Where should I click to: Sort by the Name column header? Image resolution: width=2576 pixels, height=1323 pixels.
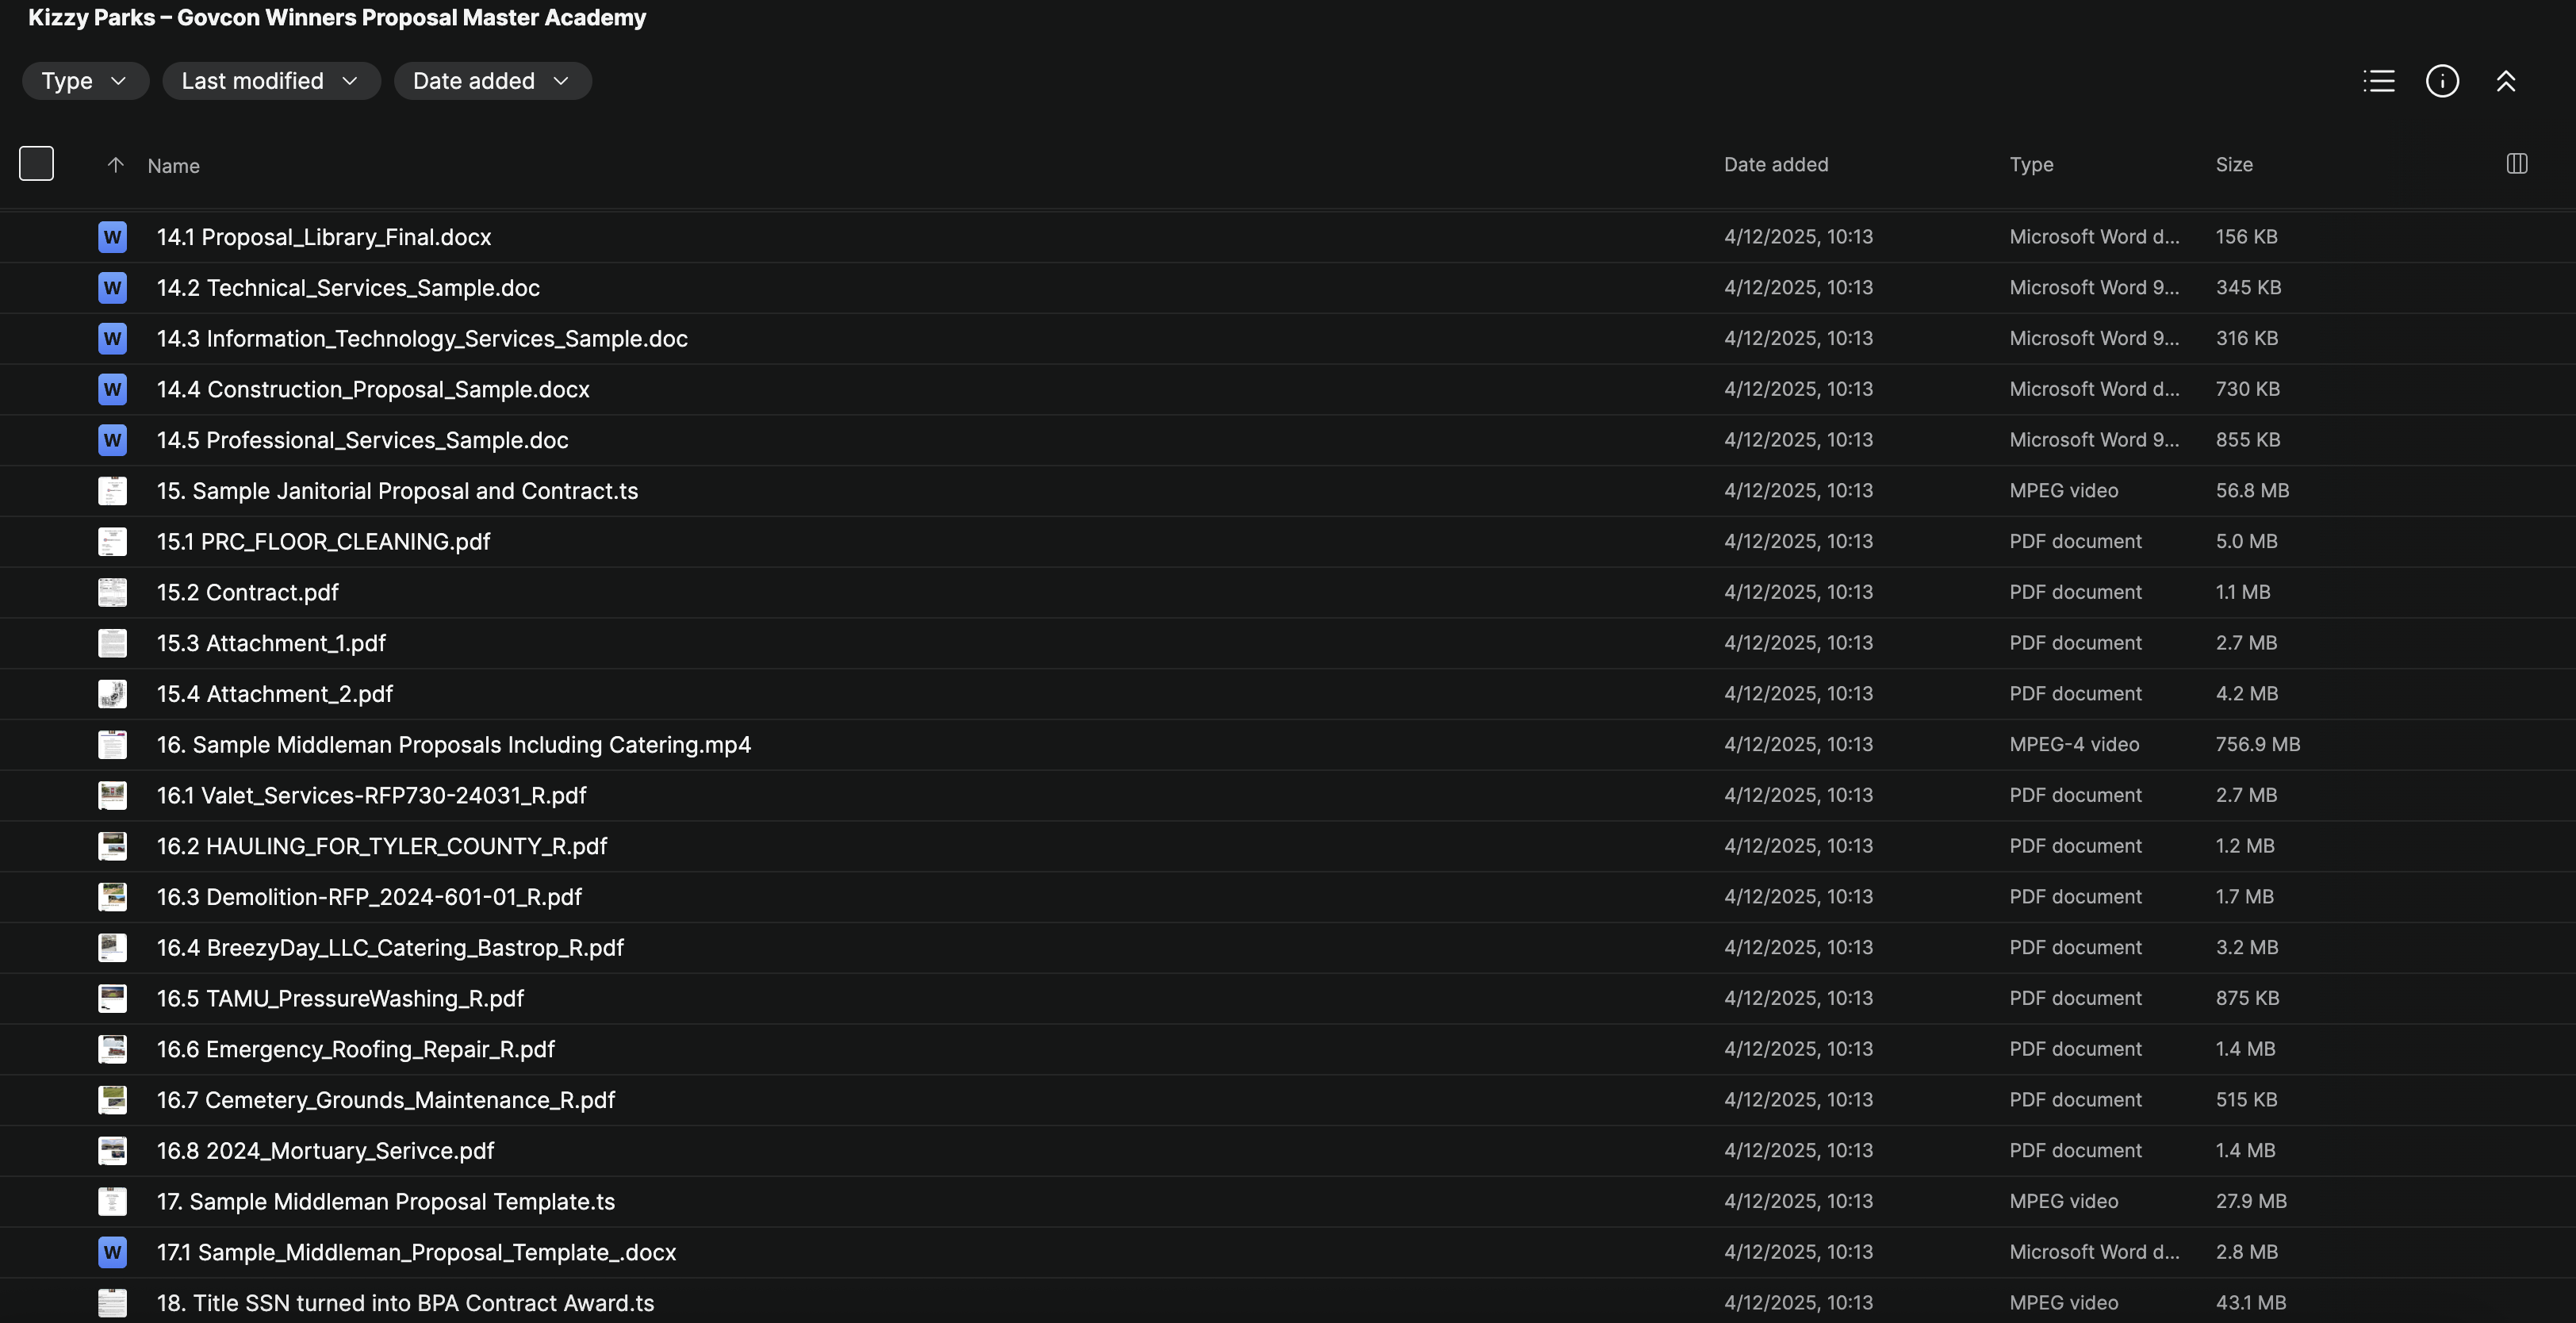(x=174, y=166)
